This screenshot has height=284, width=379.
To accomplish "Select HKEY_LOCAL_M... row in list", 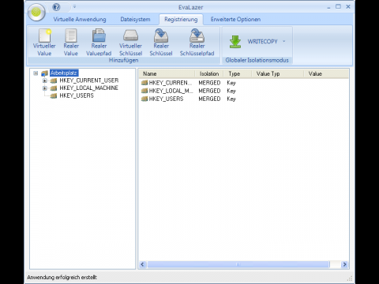I will 244,91.
